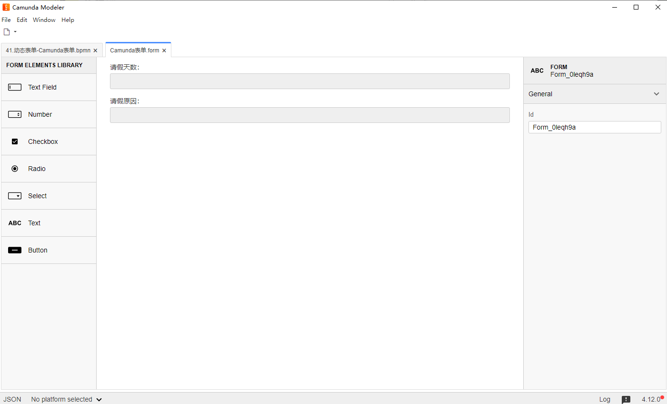Click the Camunda Modeler app logo
Image resolution: width=667 pixels, height=404 pixels.
click(6, 7)
